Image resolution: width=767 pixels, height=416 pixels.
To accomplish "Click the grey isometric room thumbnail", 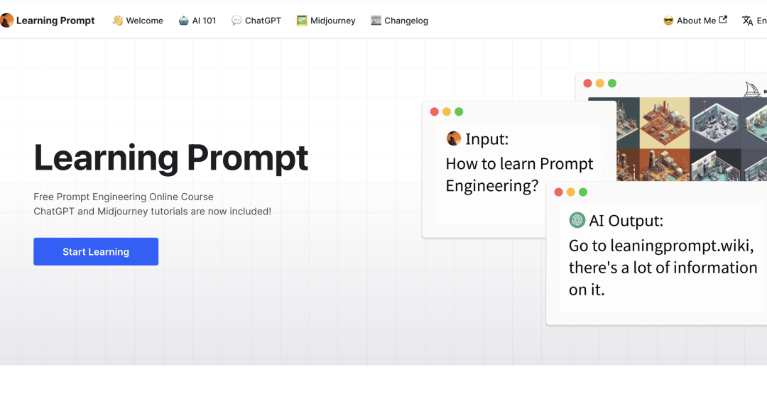I will 715,121.
